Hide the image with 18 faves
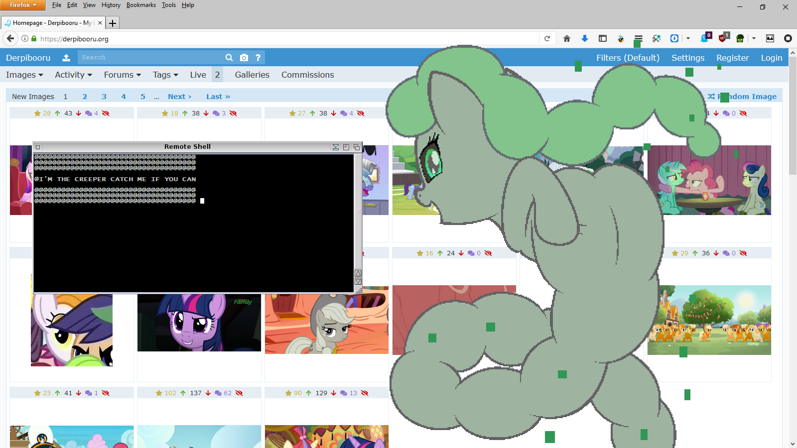 [233, 113]
